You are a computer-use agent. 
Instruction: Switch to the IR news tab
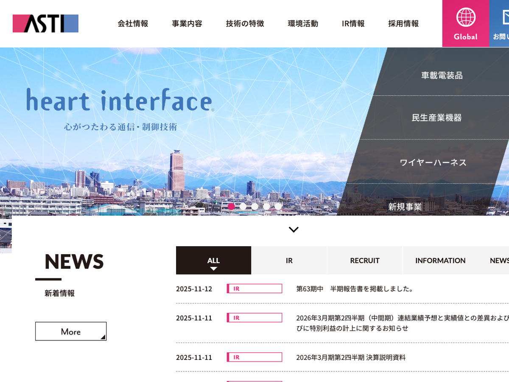(x=289, y=261)
